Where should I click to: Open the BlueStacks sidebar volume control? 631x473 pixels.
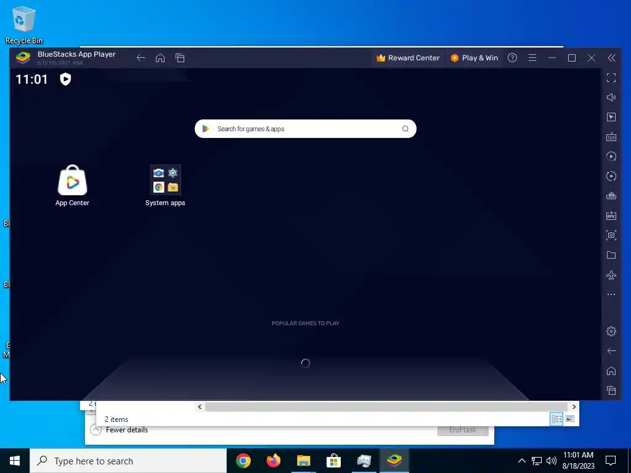611,97
